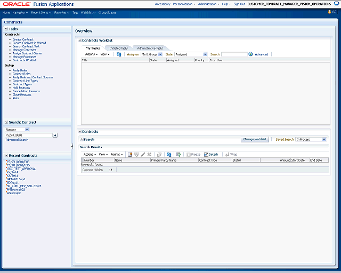Open the Manage Contracts link
Viewport: 341px width, 273px height.
25,50
